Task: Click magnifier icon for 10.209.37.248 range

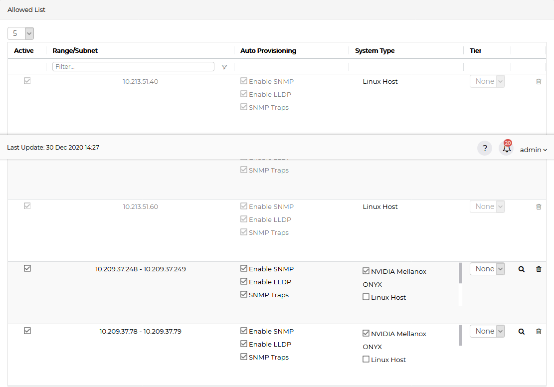Action: coord(522,269)
